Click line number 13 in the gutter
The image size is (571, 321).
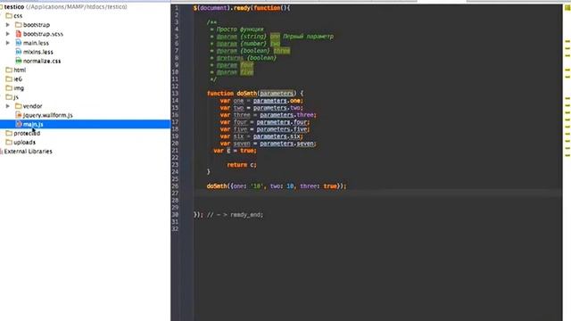175,94
